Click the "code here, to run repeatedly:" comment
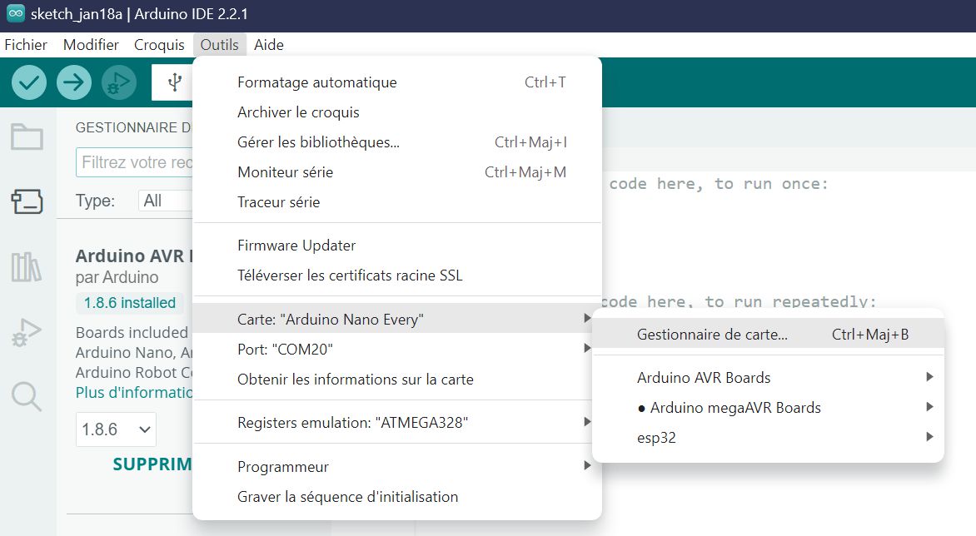The width and height of the screenshot is (976, 536). click(x=739, y=301)
